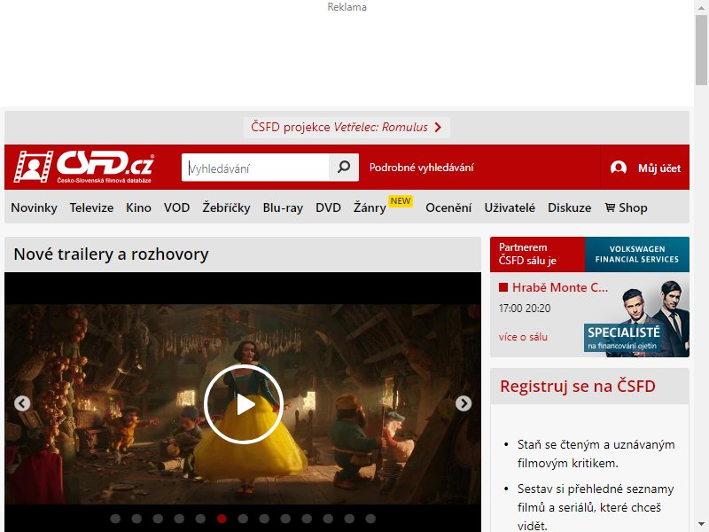Open Registruj se na ČSFD heading
Image resolution: width=709 pixels, height=532 pixels.
578,386
